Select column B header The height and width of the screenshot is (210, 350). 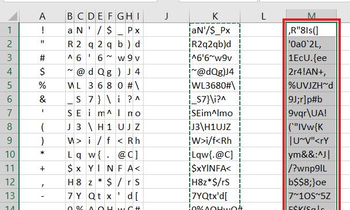70,16
